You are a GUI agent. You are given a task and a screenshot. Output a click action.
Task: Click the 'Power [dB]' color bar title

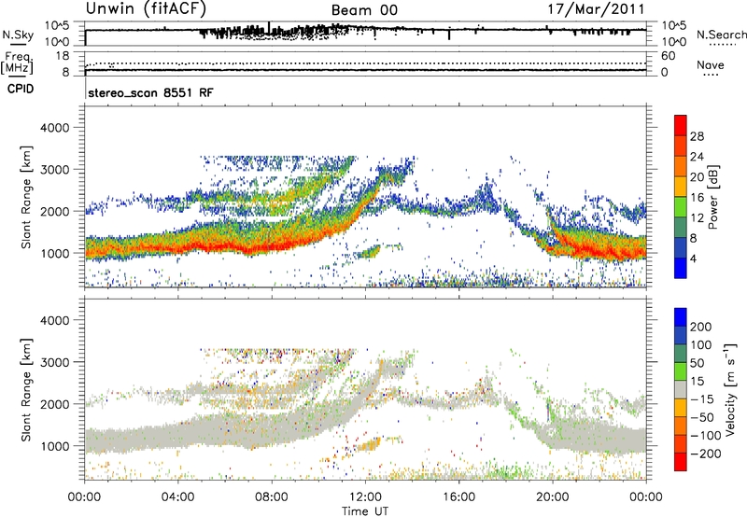[x=713, y=197]
